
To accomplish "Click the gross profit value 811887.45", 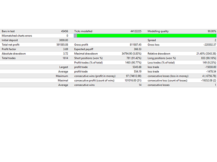I will coord(136,45).
